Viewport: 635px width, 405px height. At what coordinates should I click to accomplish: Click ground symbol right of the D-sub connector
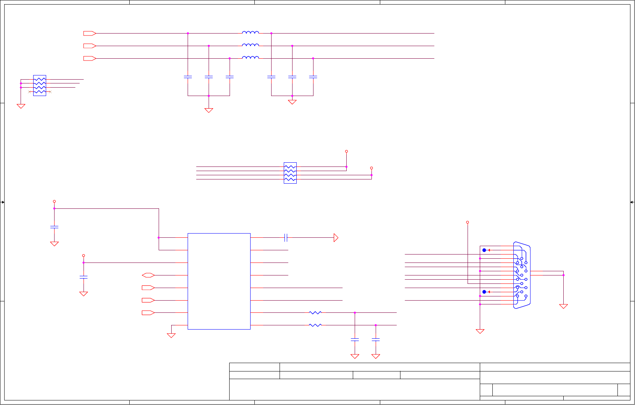click(x=563, y=306)
